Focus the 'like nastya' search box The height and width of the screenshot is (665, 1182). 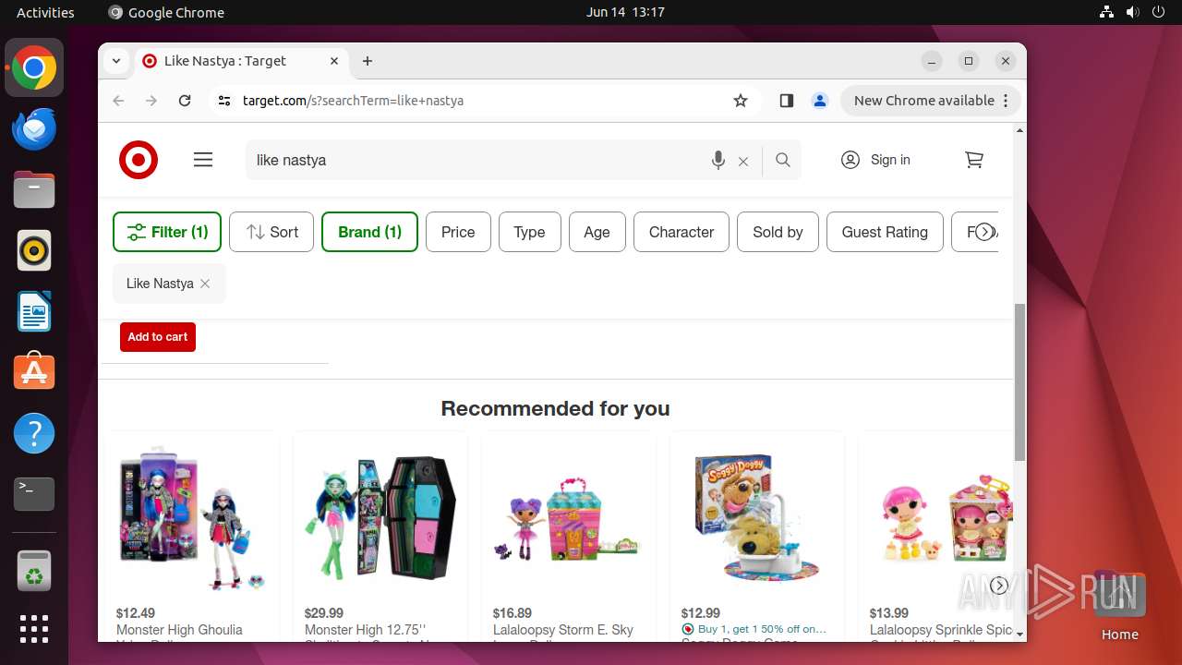(476, 160)
